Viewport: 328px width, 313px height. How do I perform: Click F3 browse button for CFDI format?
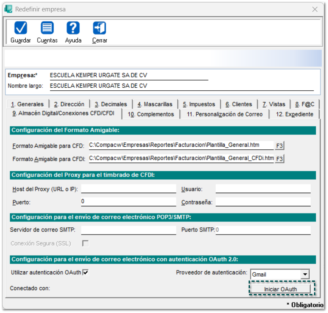(x=279, y=159)
